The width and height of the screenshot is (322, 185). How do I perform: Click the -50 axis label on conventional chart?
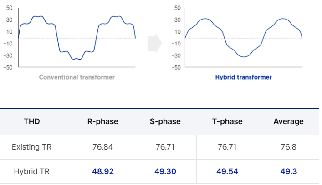click(8, 67)
